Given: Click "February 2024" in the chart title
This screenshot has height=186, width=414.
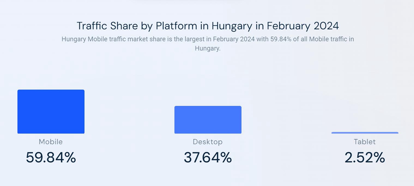Looking at the screenshot, I should (303, 26).
